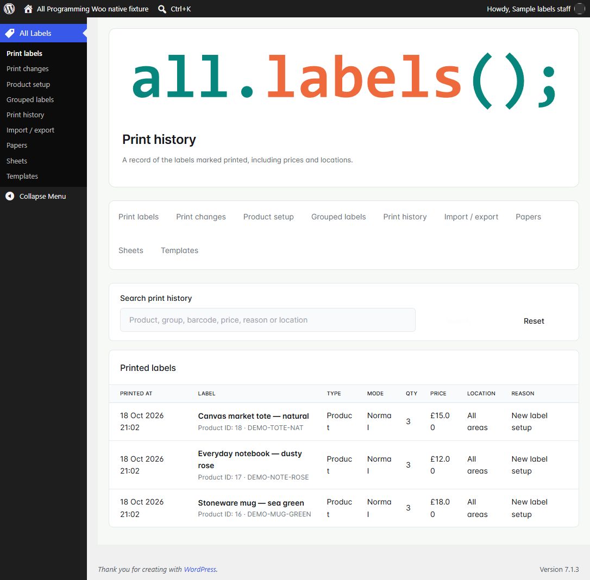Click the £12.00 price cell

pos(440,465)
